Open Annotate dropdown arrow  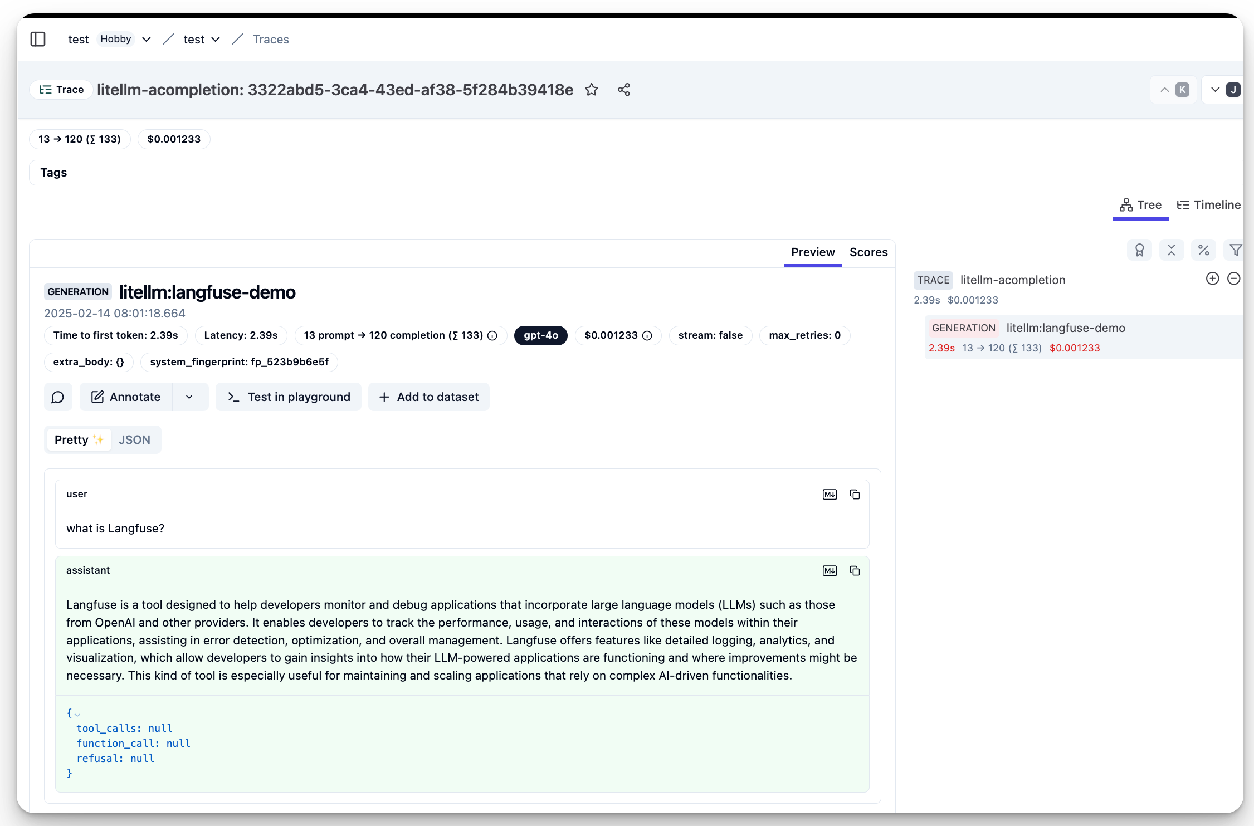[x=189, y=397]
